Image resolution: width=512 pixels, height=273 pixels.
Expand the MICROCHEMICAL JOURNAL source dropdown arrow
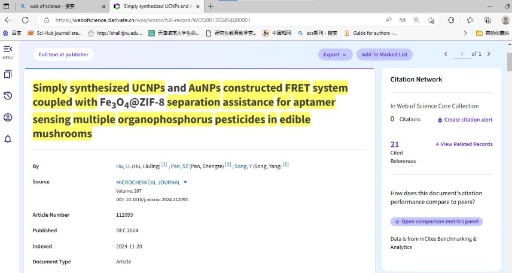[x=185, y=182]
